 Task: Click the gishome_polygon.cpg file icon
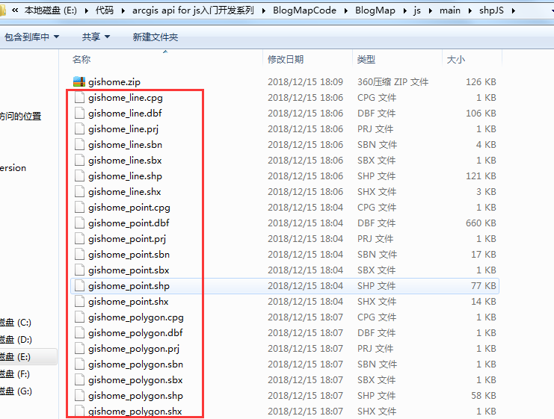pyautogui.click(x=79, y=317)
